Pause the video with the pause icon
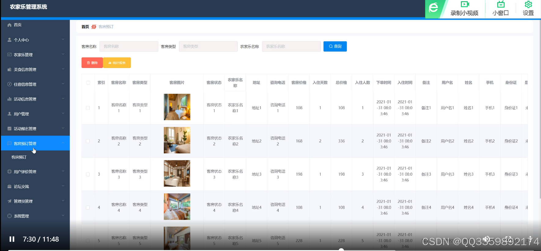 [x=12, y=239]
